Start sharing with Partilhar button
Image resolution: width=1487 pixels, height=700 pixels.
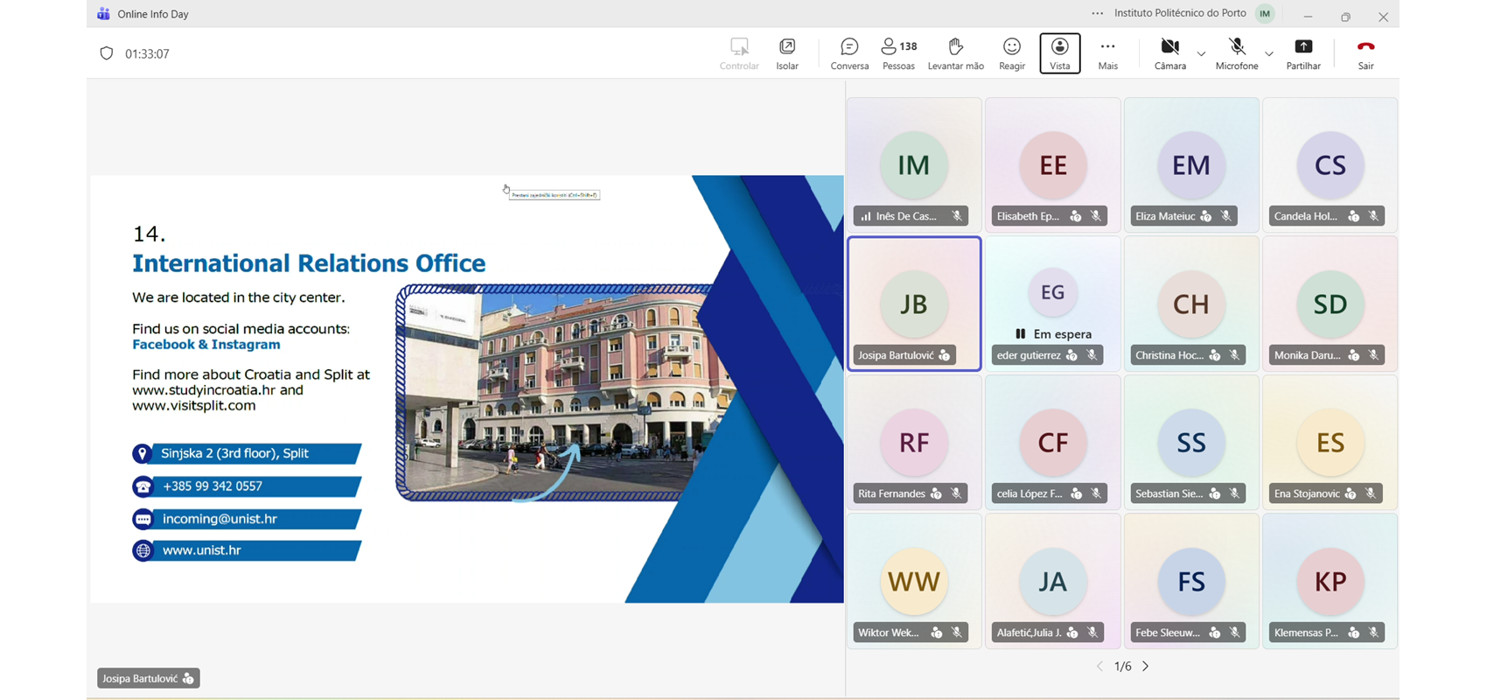click(1303, 53)
